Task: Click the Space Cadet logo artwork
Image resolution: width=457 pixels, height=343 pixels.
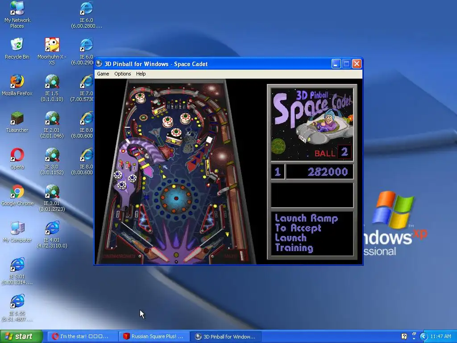Action: (x=312, y=125)
